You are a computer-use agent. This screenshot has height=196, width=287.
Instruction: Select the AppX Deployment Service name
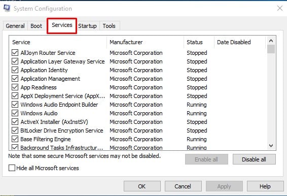63,96
